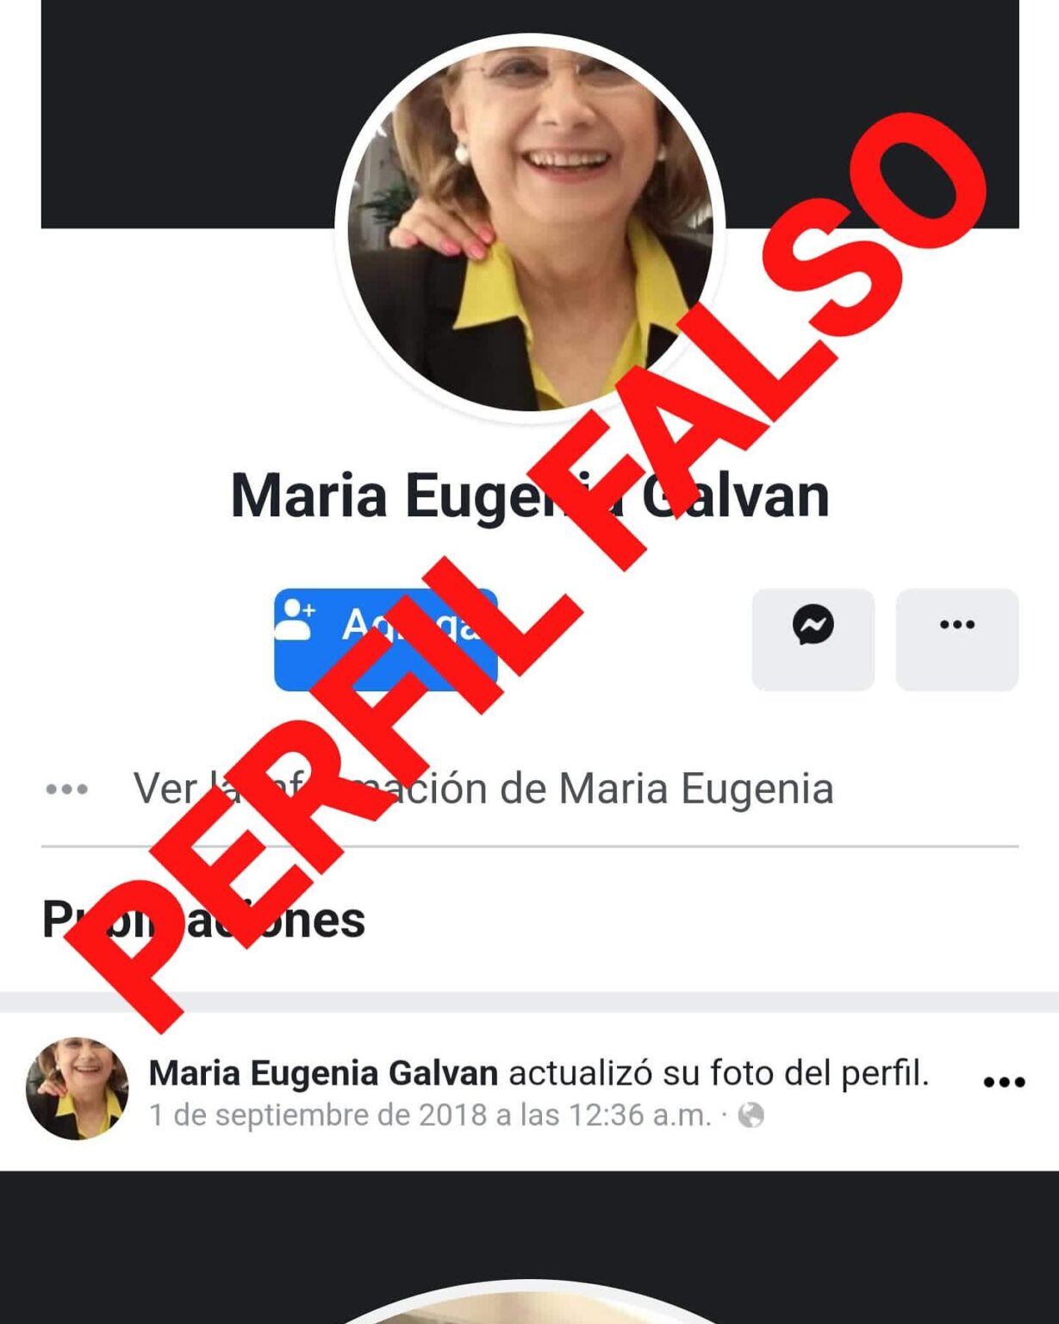Tap the small avatar beside the post
The height and width of the screenshot is (1324, 1059).
pyautogui.click(x=77, y=1089)
